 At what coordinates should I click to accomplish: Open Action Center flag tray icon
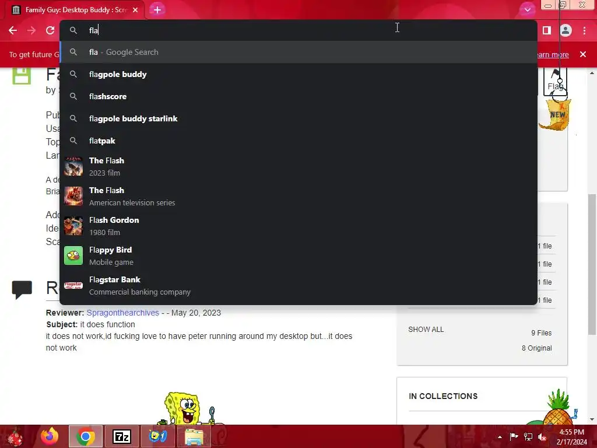click(x=514, y=437)
